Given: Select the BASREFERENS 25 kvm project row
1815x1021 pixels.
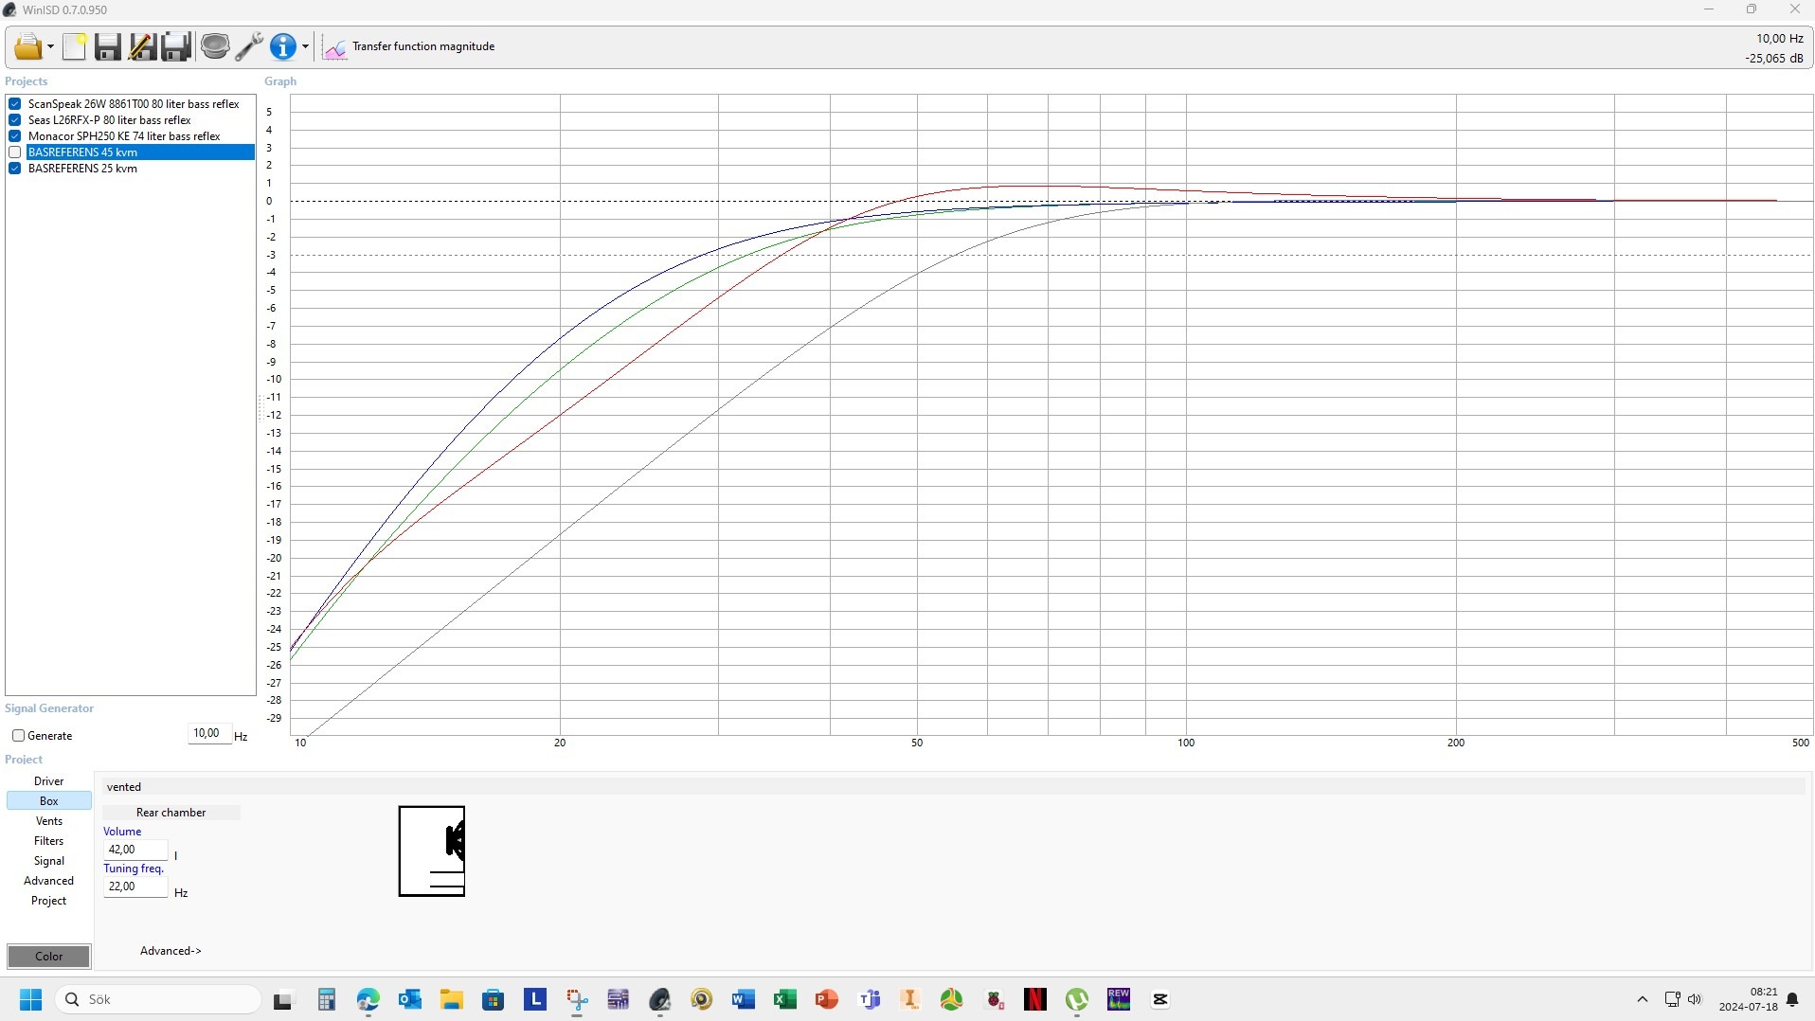Looking at the screenshot, I should (83, 169).
